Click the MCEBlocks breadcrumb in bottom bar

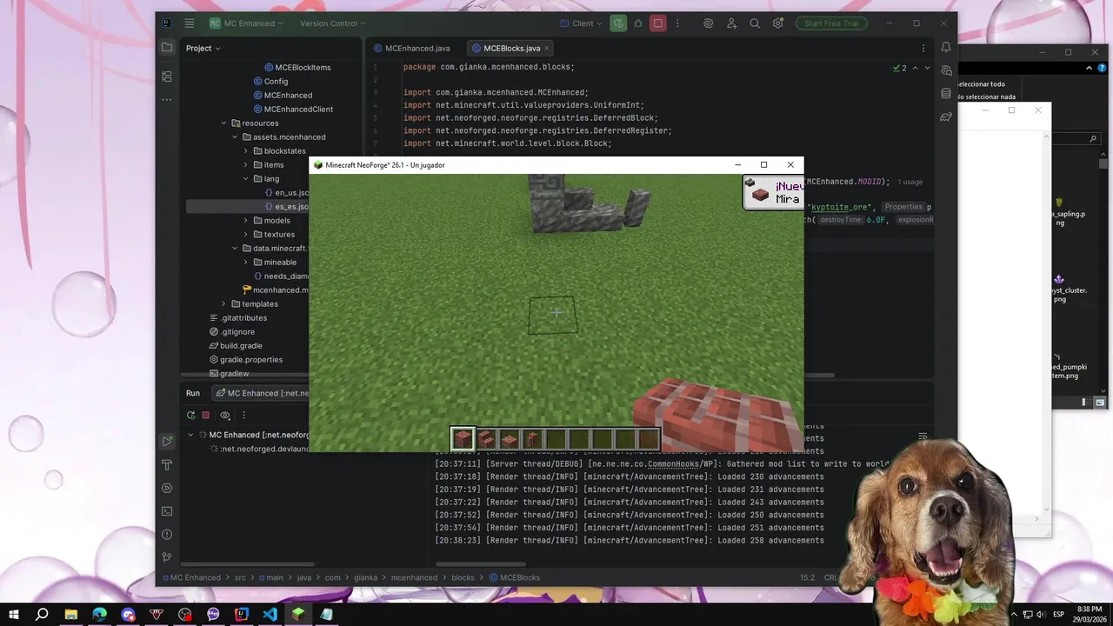coord(514,577)
